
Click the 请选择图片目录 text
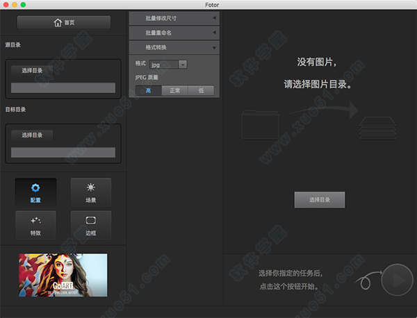point(318,84)
